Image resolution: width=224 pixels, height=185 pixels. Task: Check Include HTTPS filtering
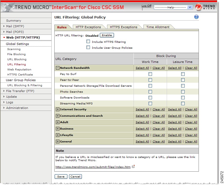pos(88,41)
